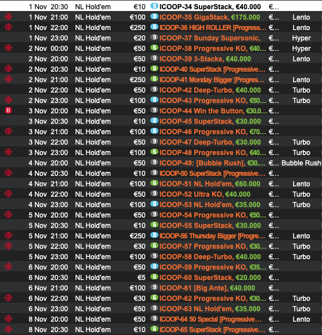Click the €250 buy-in on the ICOOP-36 row
This screenshot has height=335, width=322.
[x=138, y=28]
